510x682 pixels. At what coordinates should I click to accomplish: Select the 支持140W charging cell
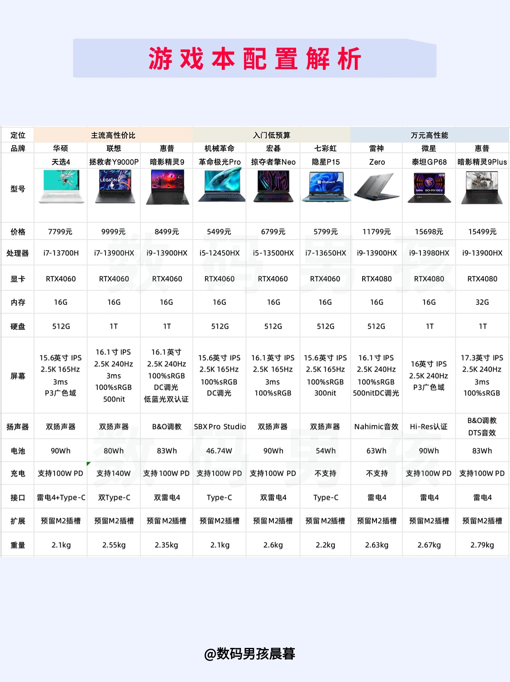114,473
